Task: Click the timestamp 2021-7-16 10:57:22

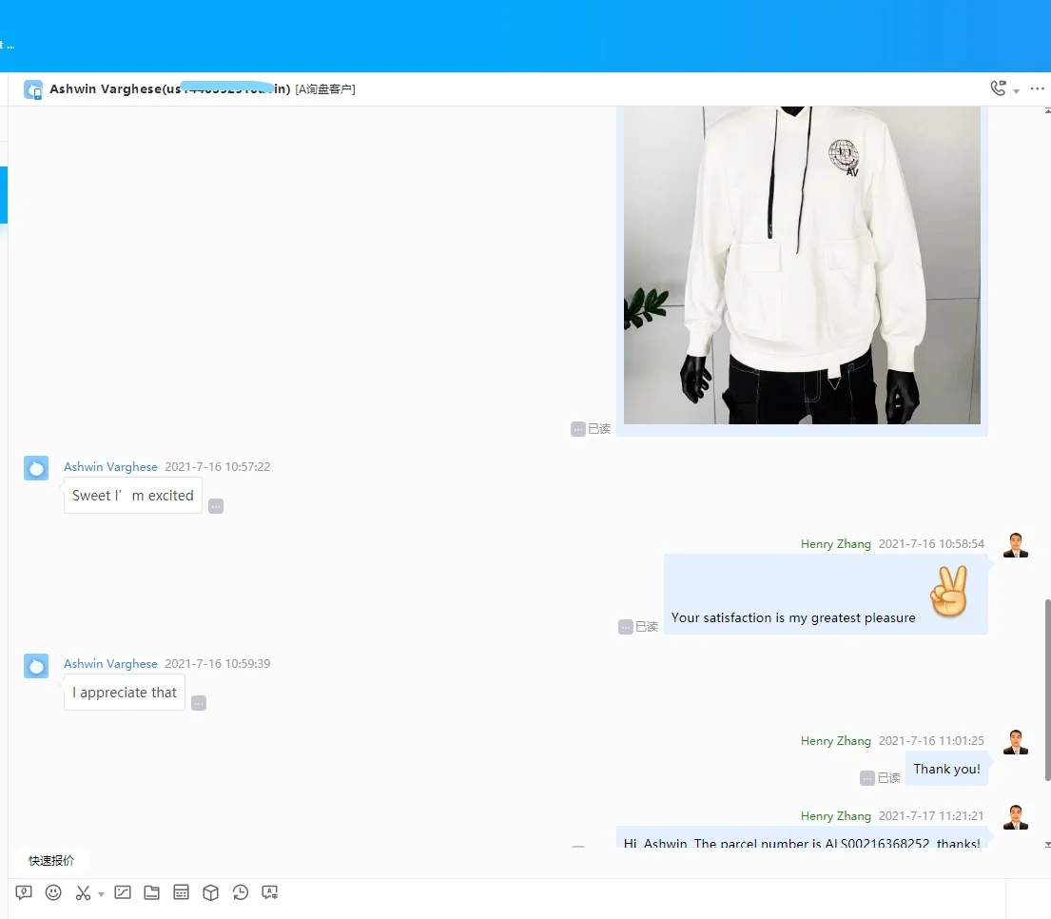Action: coord(217,466)
